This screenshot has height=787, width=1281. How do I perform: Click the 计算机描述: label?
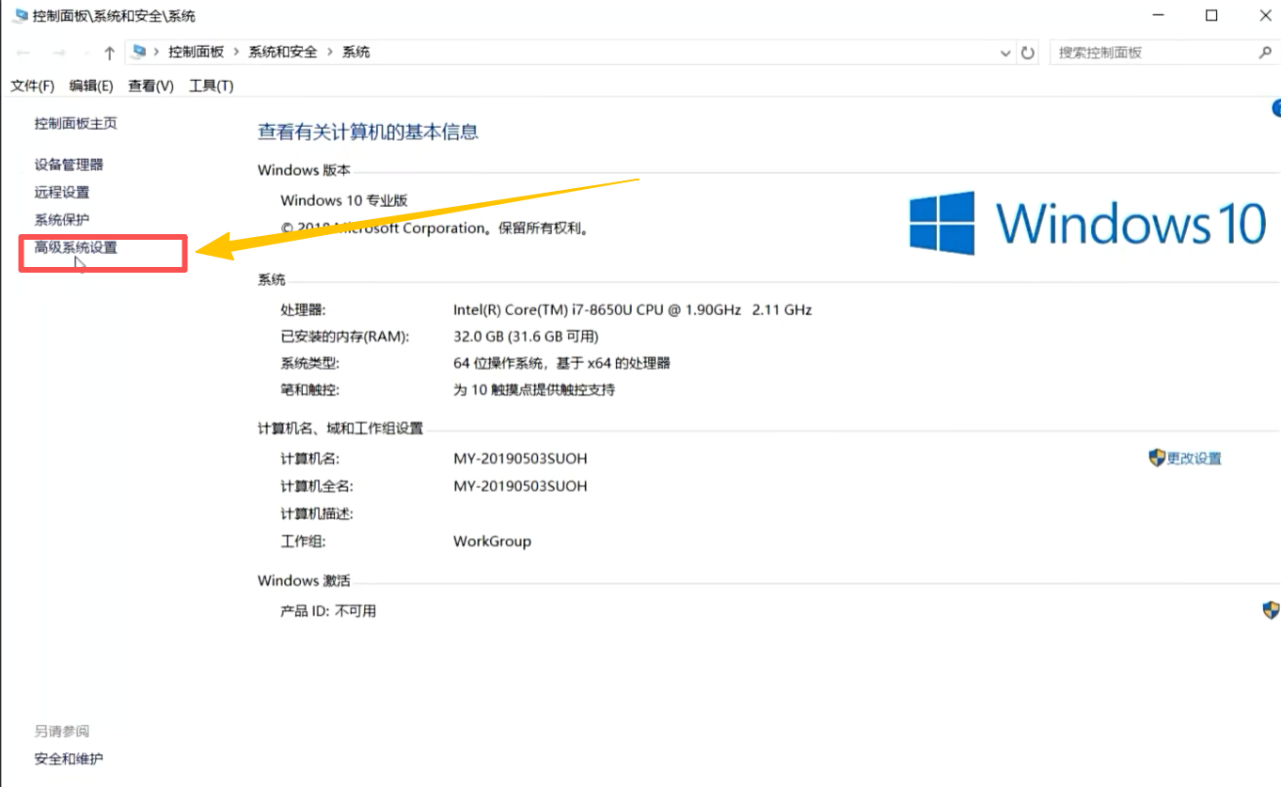point(317,514)
